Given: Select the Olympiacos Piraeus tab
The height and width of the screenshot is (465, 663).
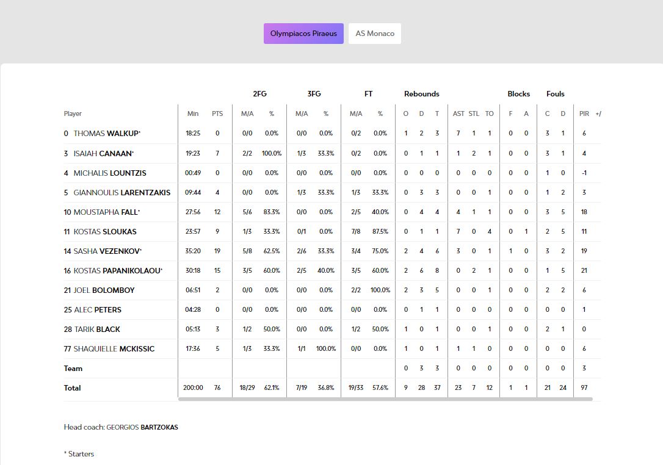Looking at the screenshot, I should (303, 34).
